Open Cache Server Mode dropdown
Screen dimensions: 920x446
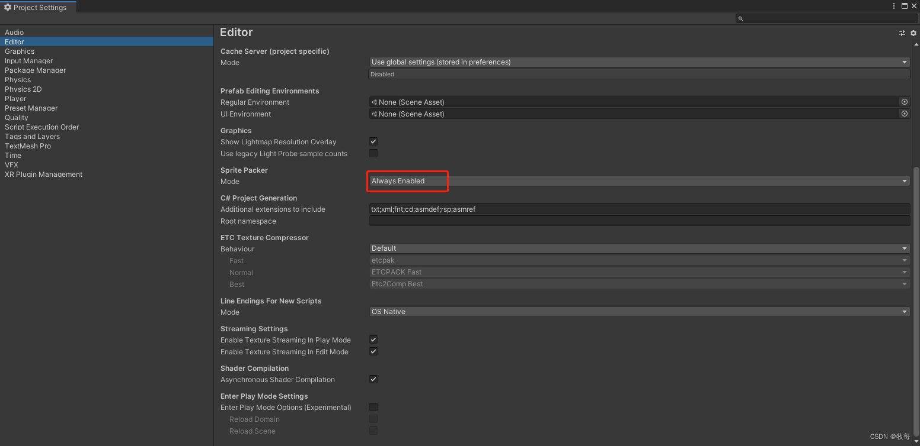639,62
